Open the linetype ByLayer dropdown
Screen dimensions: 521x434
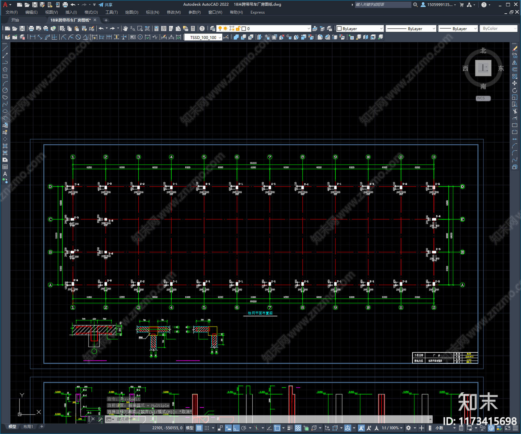click(411, 29)
